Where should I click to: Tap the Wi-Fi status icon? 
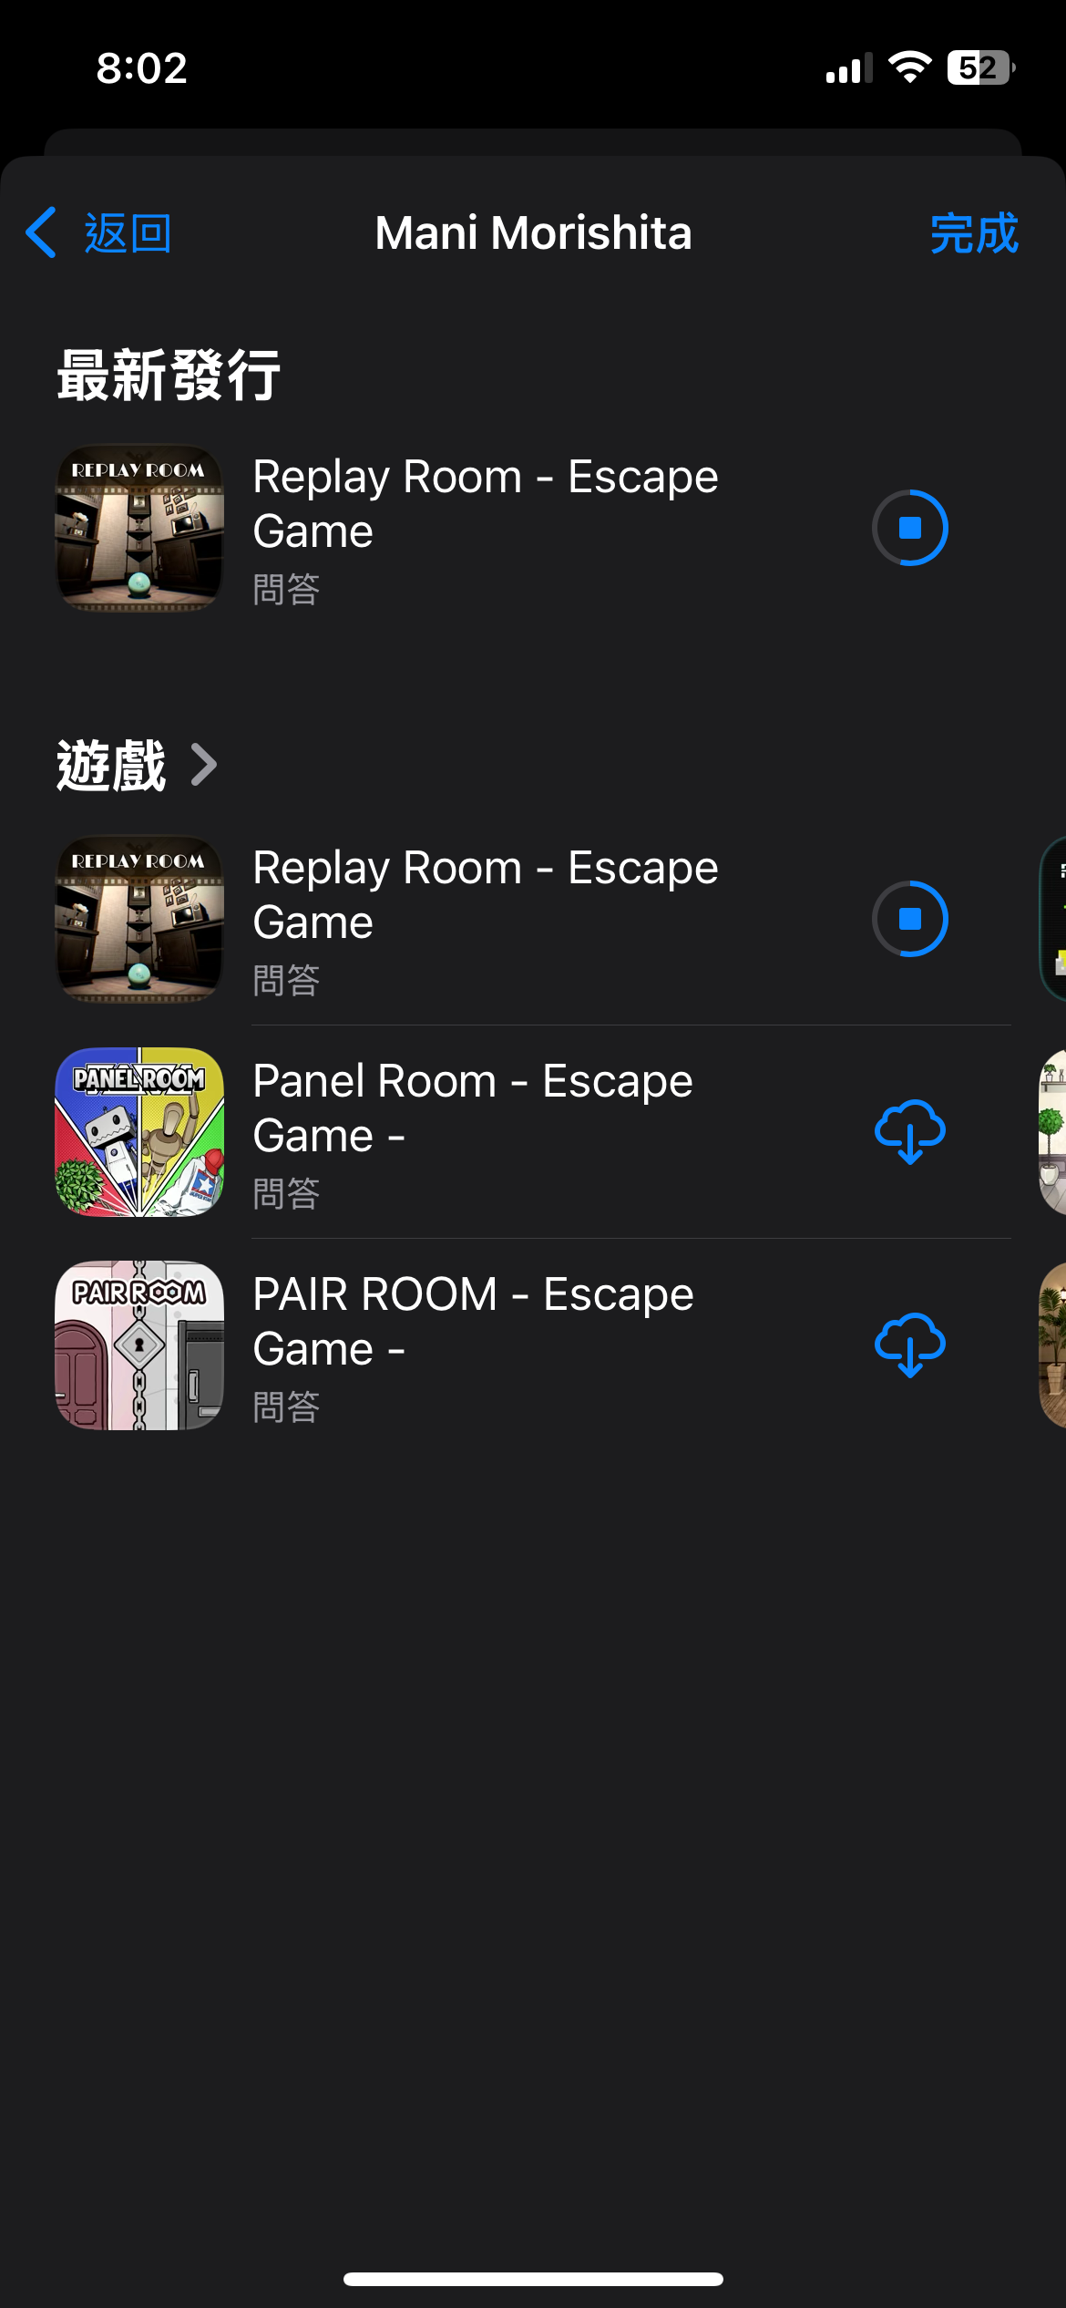click(909, 67)
